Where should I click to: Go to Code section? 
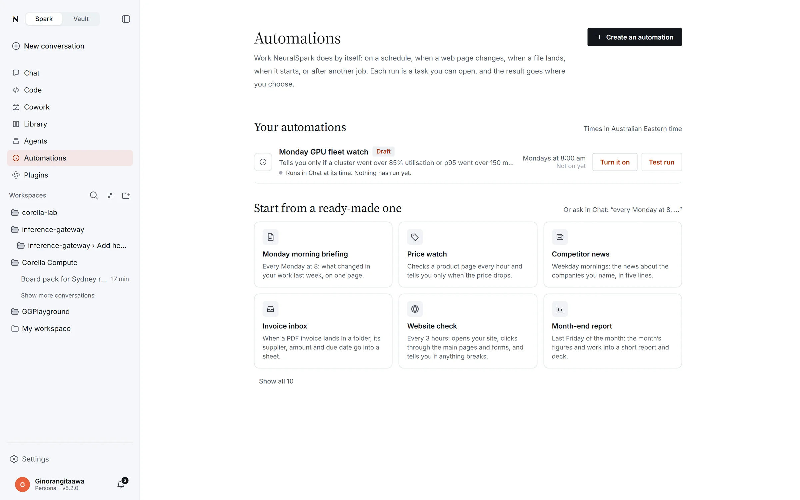coord(70,90)
